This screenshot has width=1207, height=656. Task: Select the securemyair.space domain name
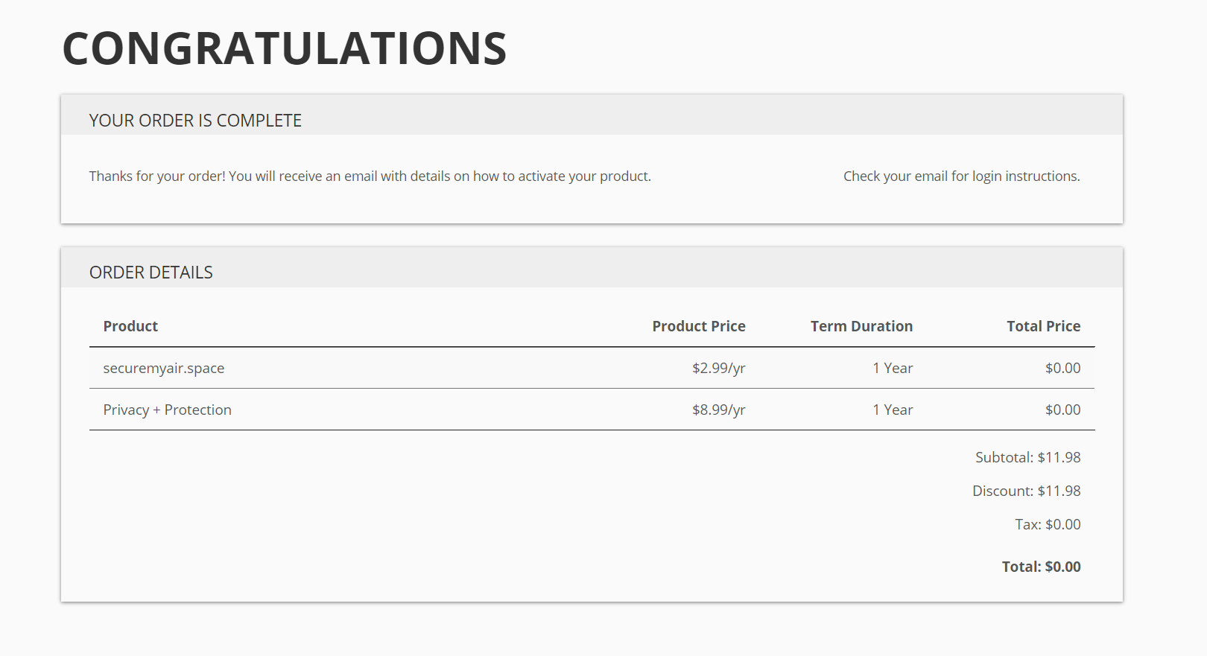[x=164, y=368]
